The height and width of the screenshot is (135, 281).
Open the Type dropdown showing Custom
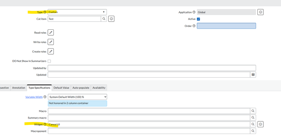[x=77, y=12]
